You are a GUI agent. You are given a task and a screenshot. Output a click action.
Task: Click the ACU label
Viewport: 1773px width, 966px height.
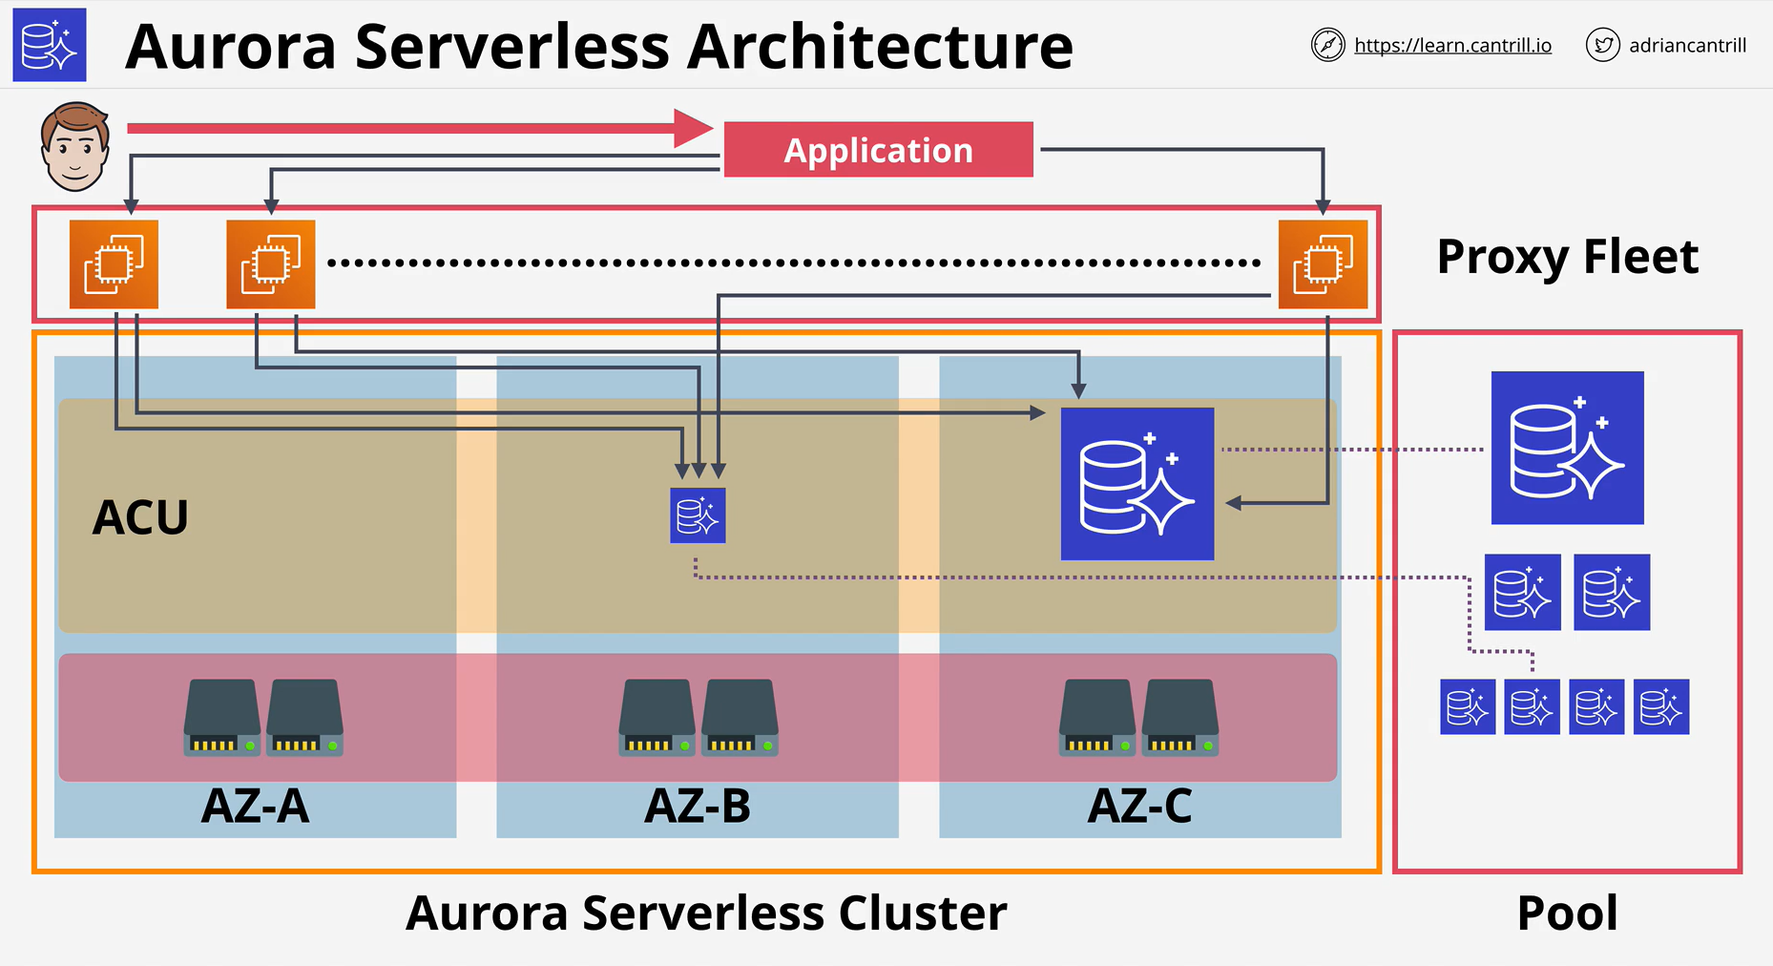(140, 517)
